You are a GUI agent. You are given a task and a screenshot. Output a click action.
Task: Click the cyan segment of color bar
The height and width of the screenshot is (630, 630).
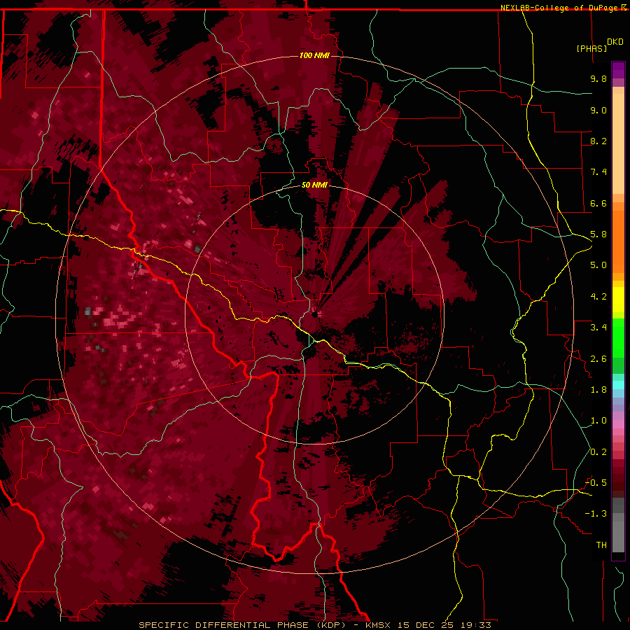point(618,385)
